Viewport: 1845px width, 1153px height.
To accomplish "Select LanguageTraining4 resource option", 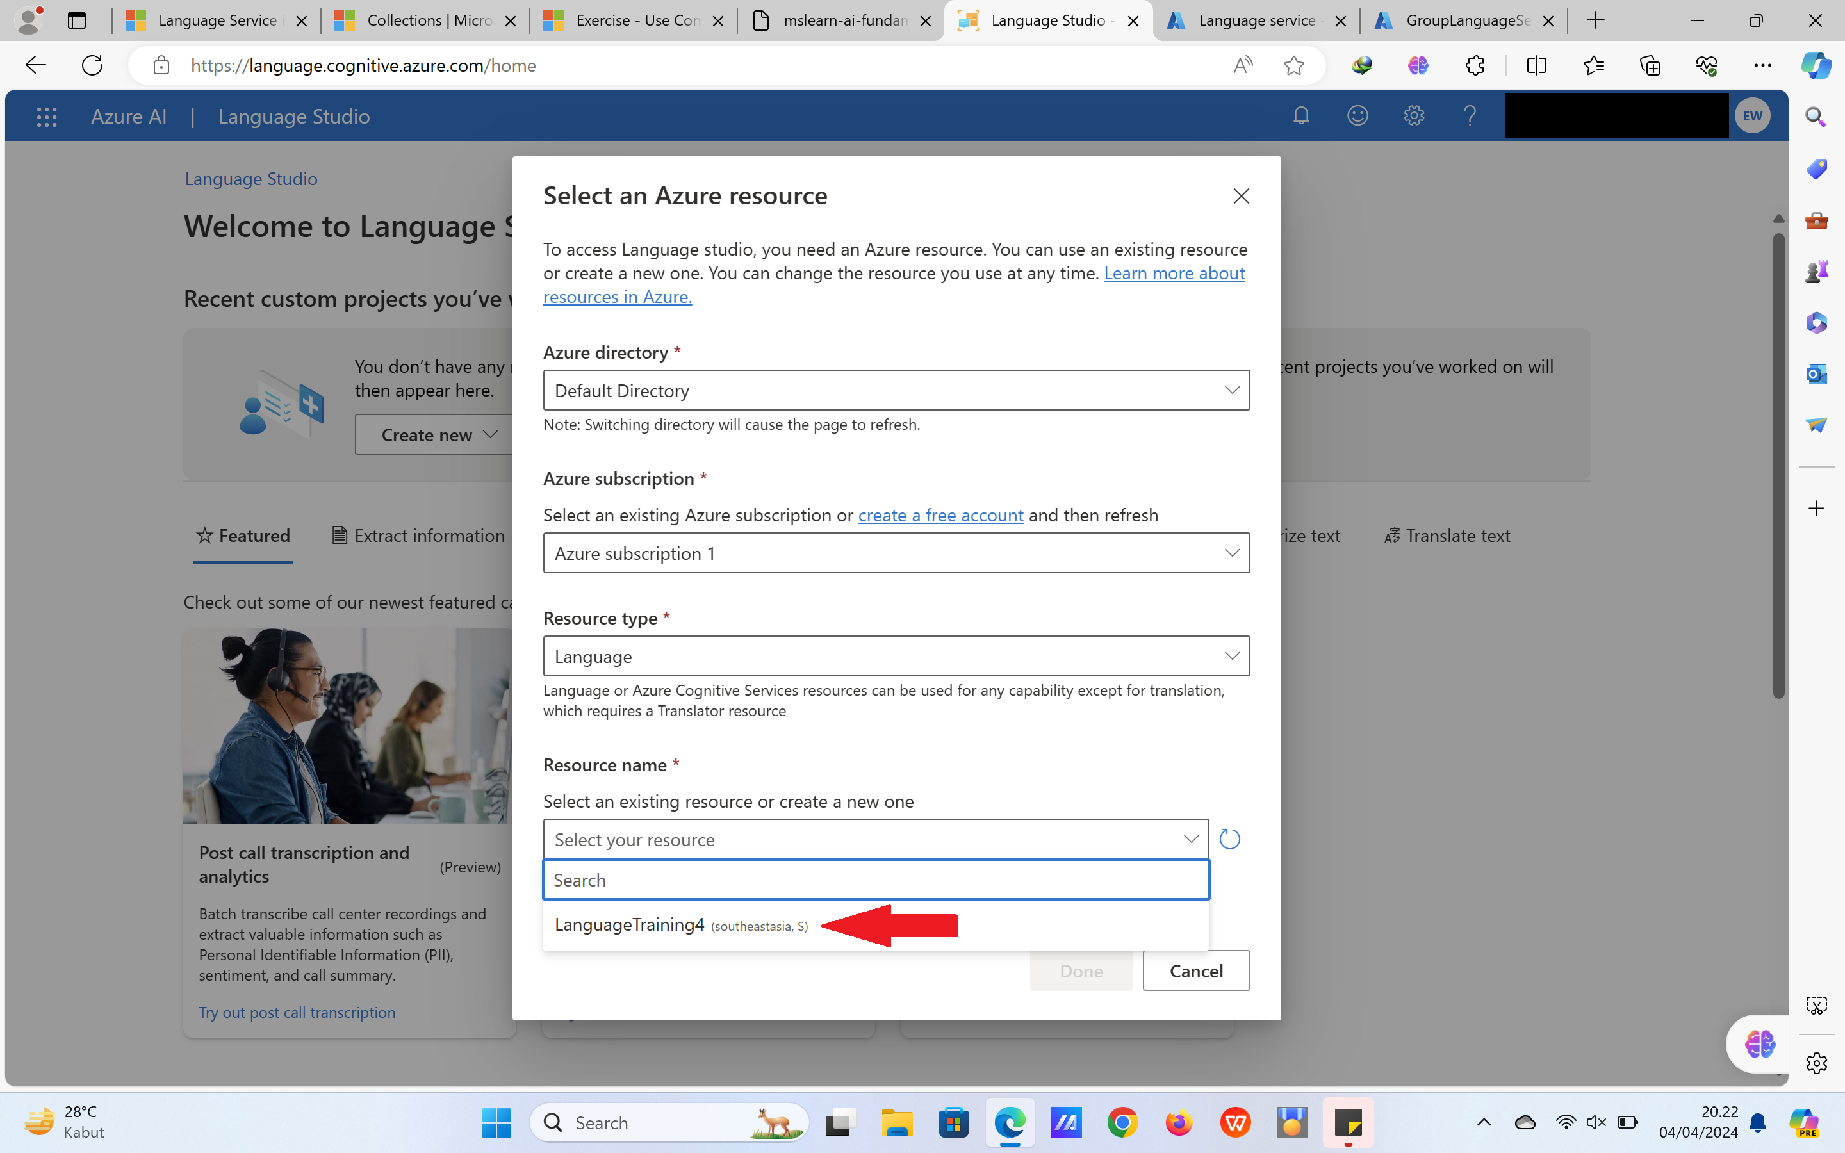I will click(x=875, y=925).
